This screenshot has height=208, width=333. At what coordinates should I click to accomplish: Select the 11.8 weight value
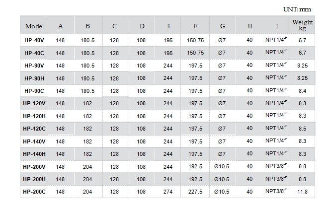tap(302, 191)
